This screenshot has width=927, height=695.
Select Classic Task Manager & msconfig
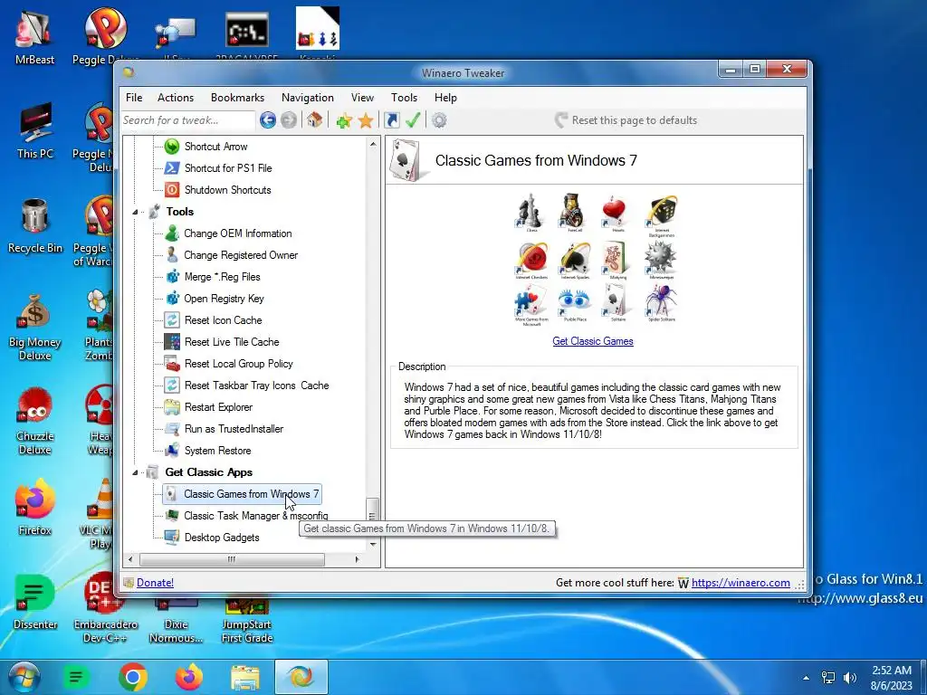pos(255,515)
